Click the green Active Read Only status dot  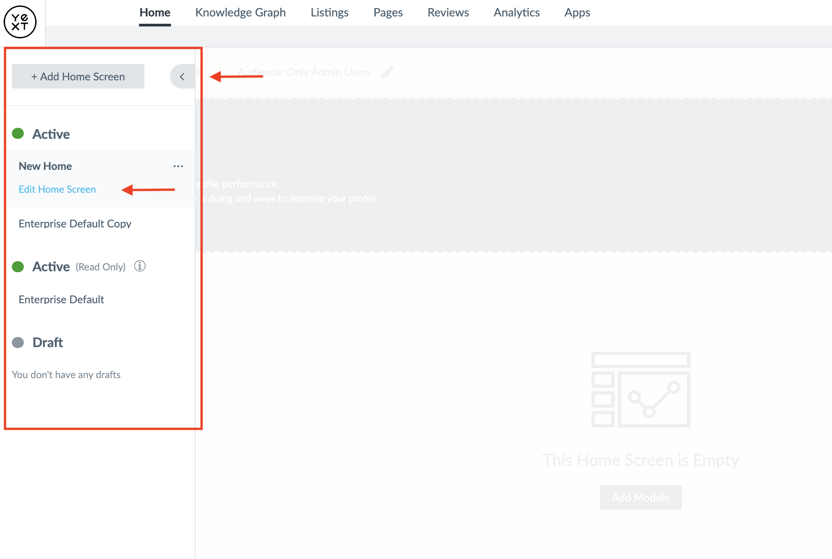tap(18, 267)
